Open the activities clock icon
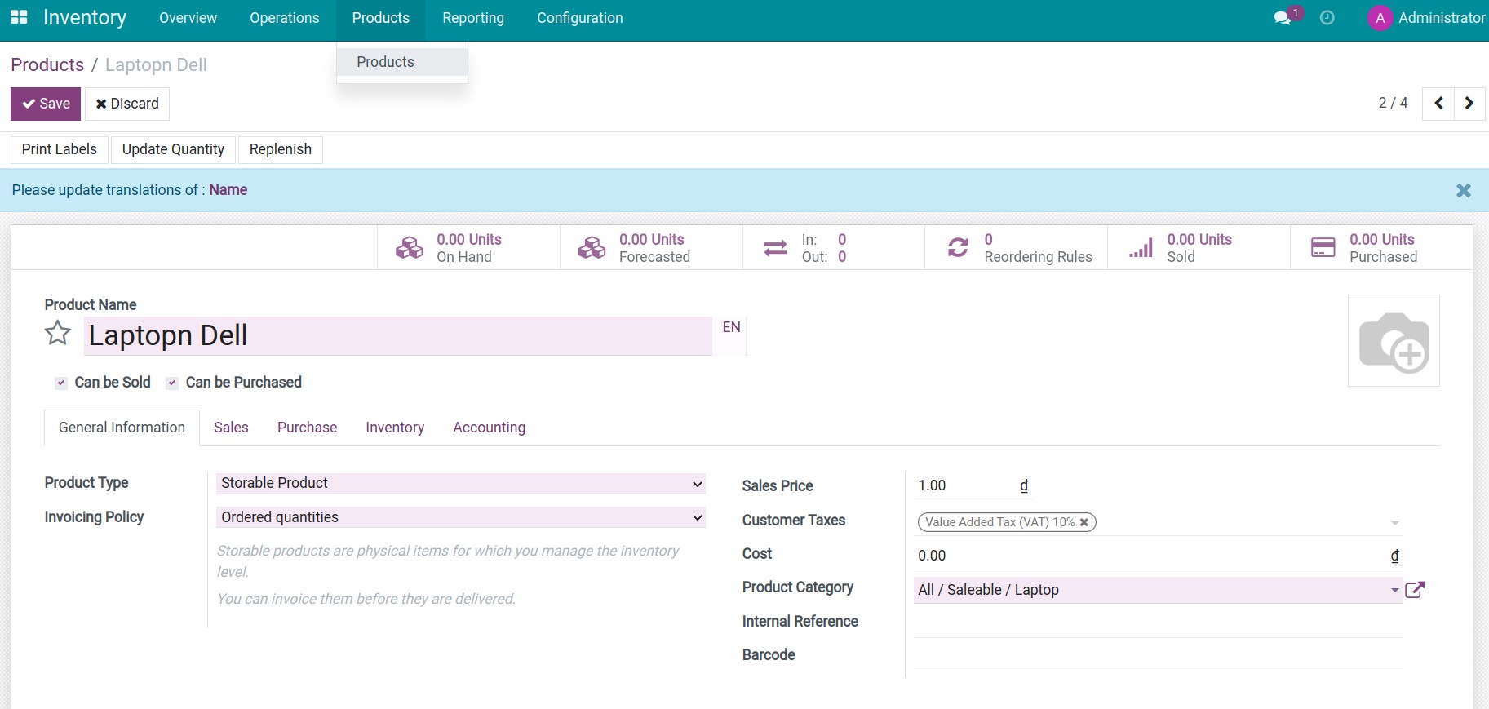Viewport: 1489px width, 709px height. 1327,18
